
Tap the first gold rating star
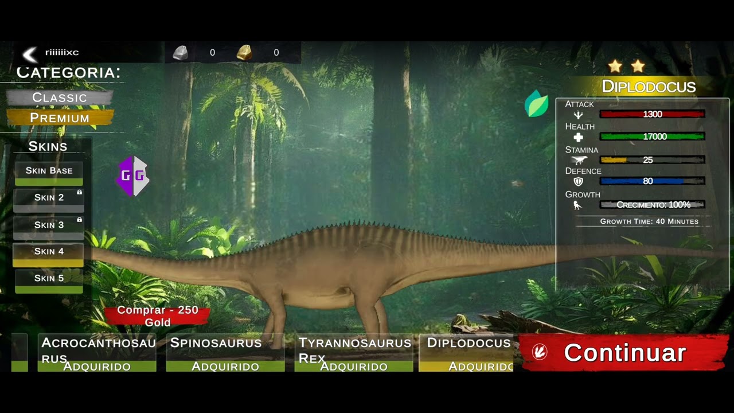point(615,67)
